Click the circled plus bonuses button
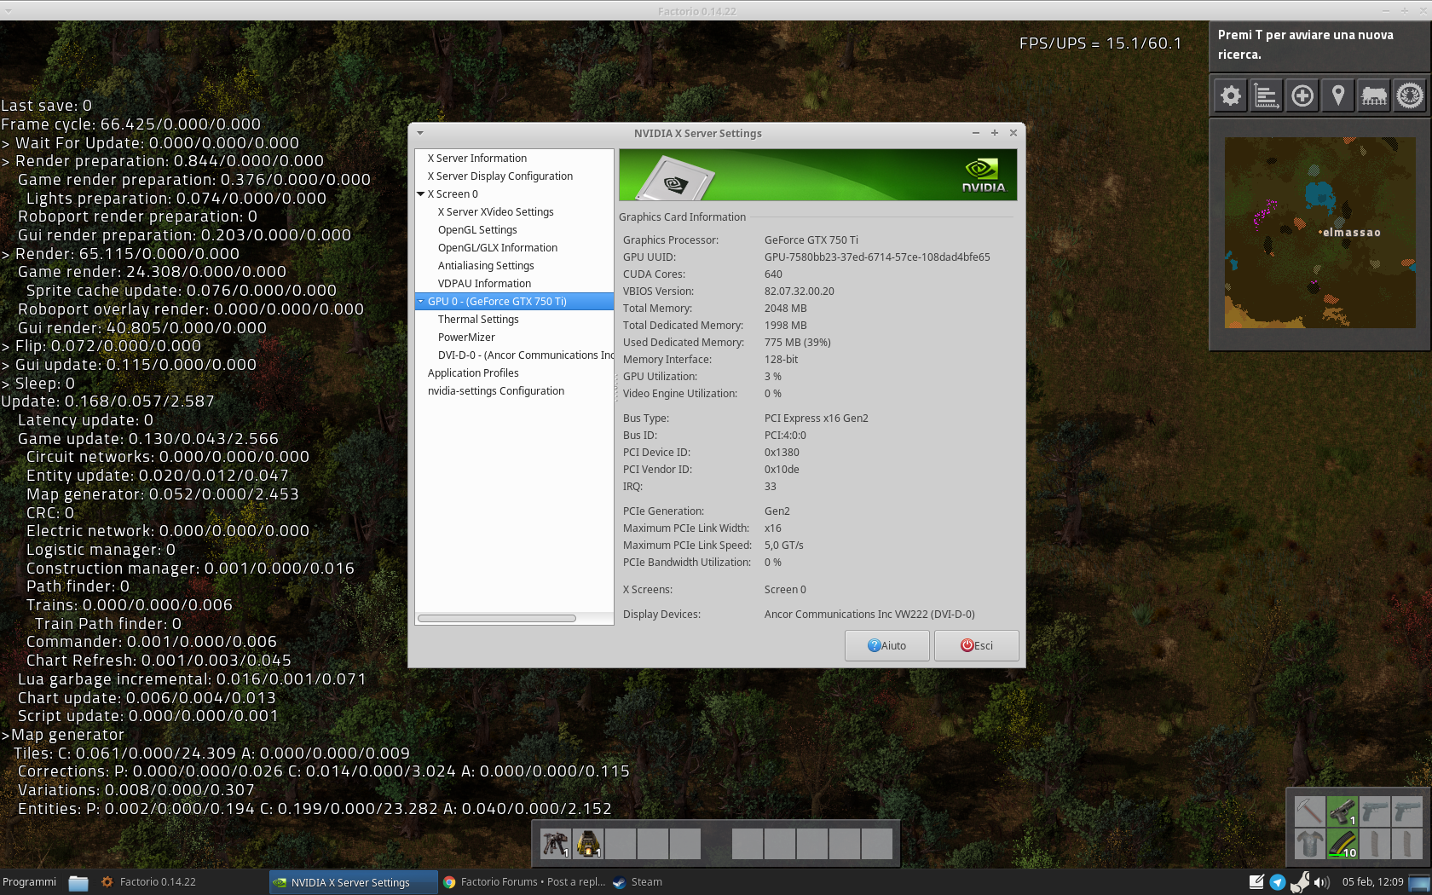Viewport: 1432px width, 895px height. coord(1302,95)
